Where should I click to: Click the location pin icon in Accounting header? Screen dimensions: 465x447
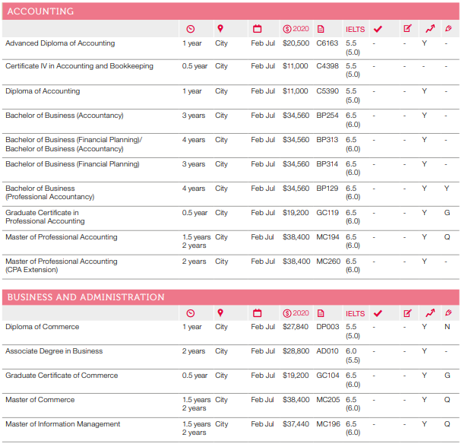click(x=220, y=29)
